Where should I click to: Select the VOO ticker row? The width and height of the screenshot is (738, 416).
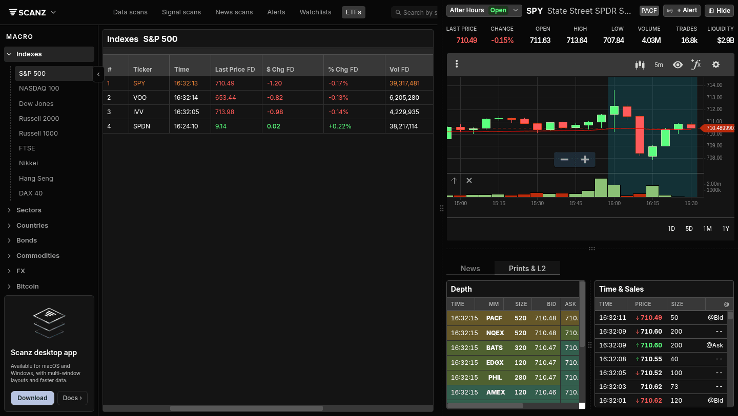268,98
